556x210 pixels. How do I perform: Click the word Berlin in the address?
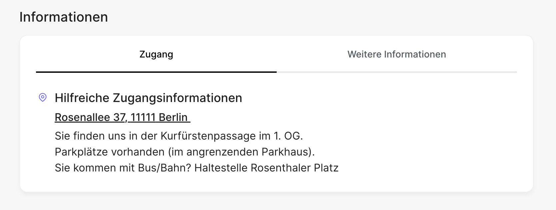pos(173,117)
